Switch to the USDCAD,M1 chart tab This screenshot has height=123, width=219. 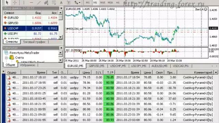coord(181,66)
